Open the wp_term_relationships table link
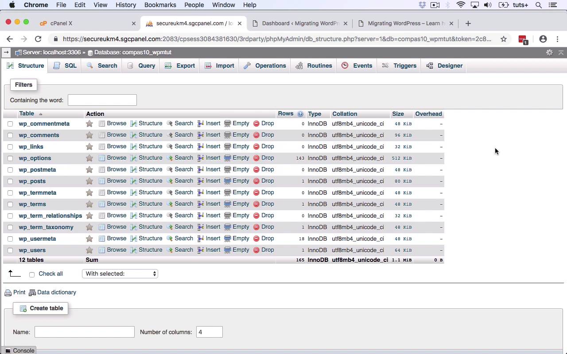This screenshot has height=354, width=567. pos(50,215)
